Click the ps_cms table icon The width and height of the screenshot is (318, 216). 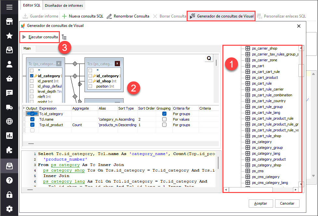248,171
